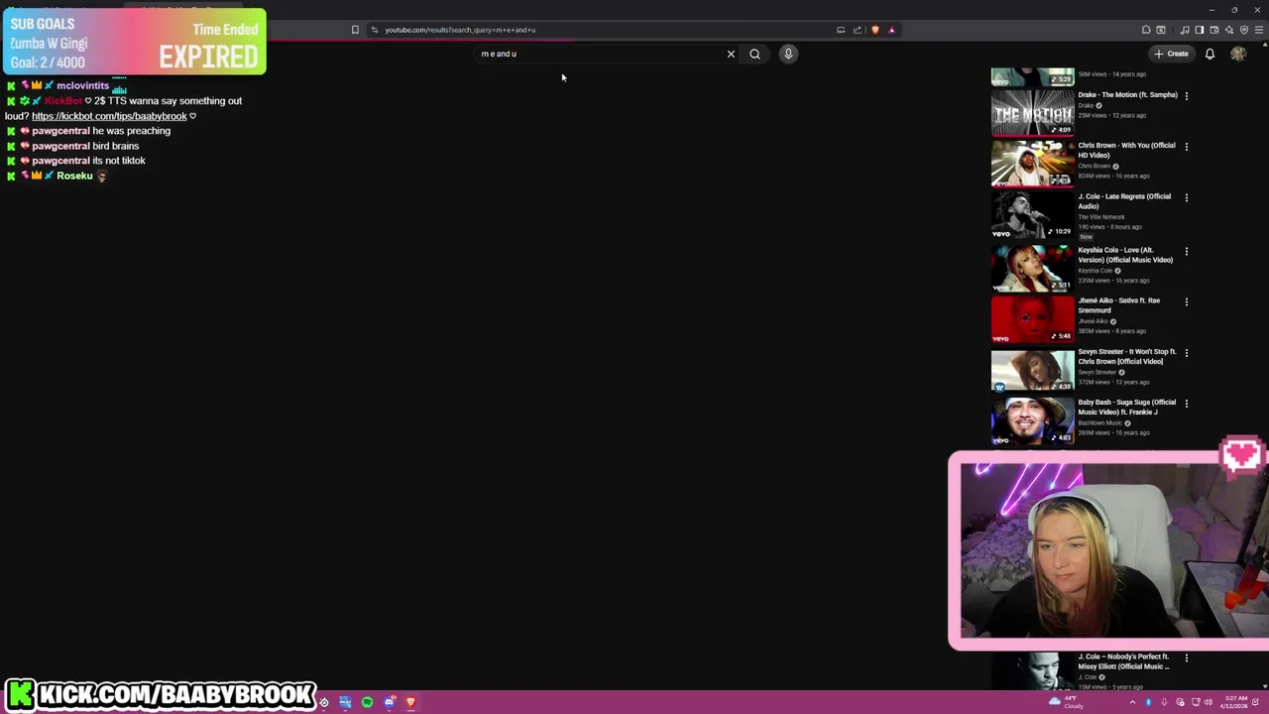This screenshot has height=714, width=1269.
Task: Open title Chris Brown - With You
Action: pos(1126,151)
